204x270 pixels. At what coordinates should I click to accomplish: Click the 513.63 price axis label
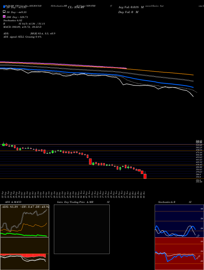200,145
